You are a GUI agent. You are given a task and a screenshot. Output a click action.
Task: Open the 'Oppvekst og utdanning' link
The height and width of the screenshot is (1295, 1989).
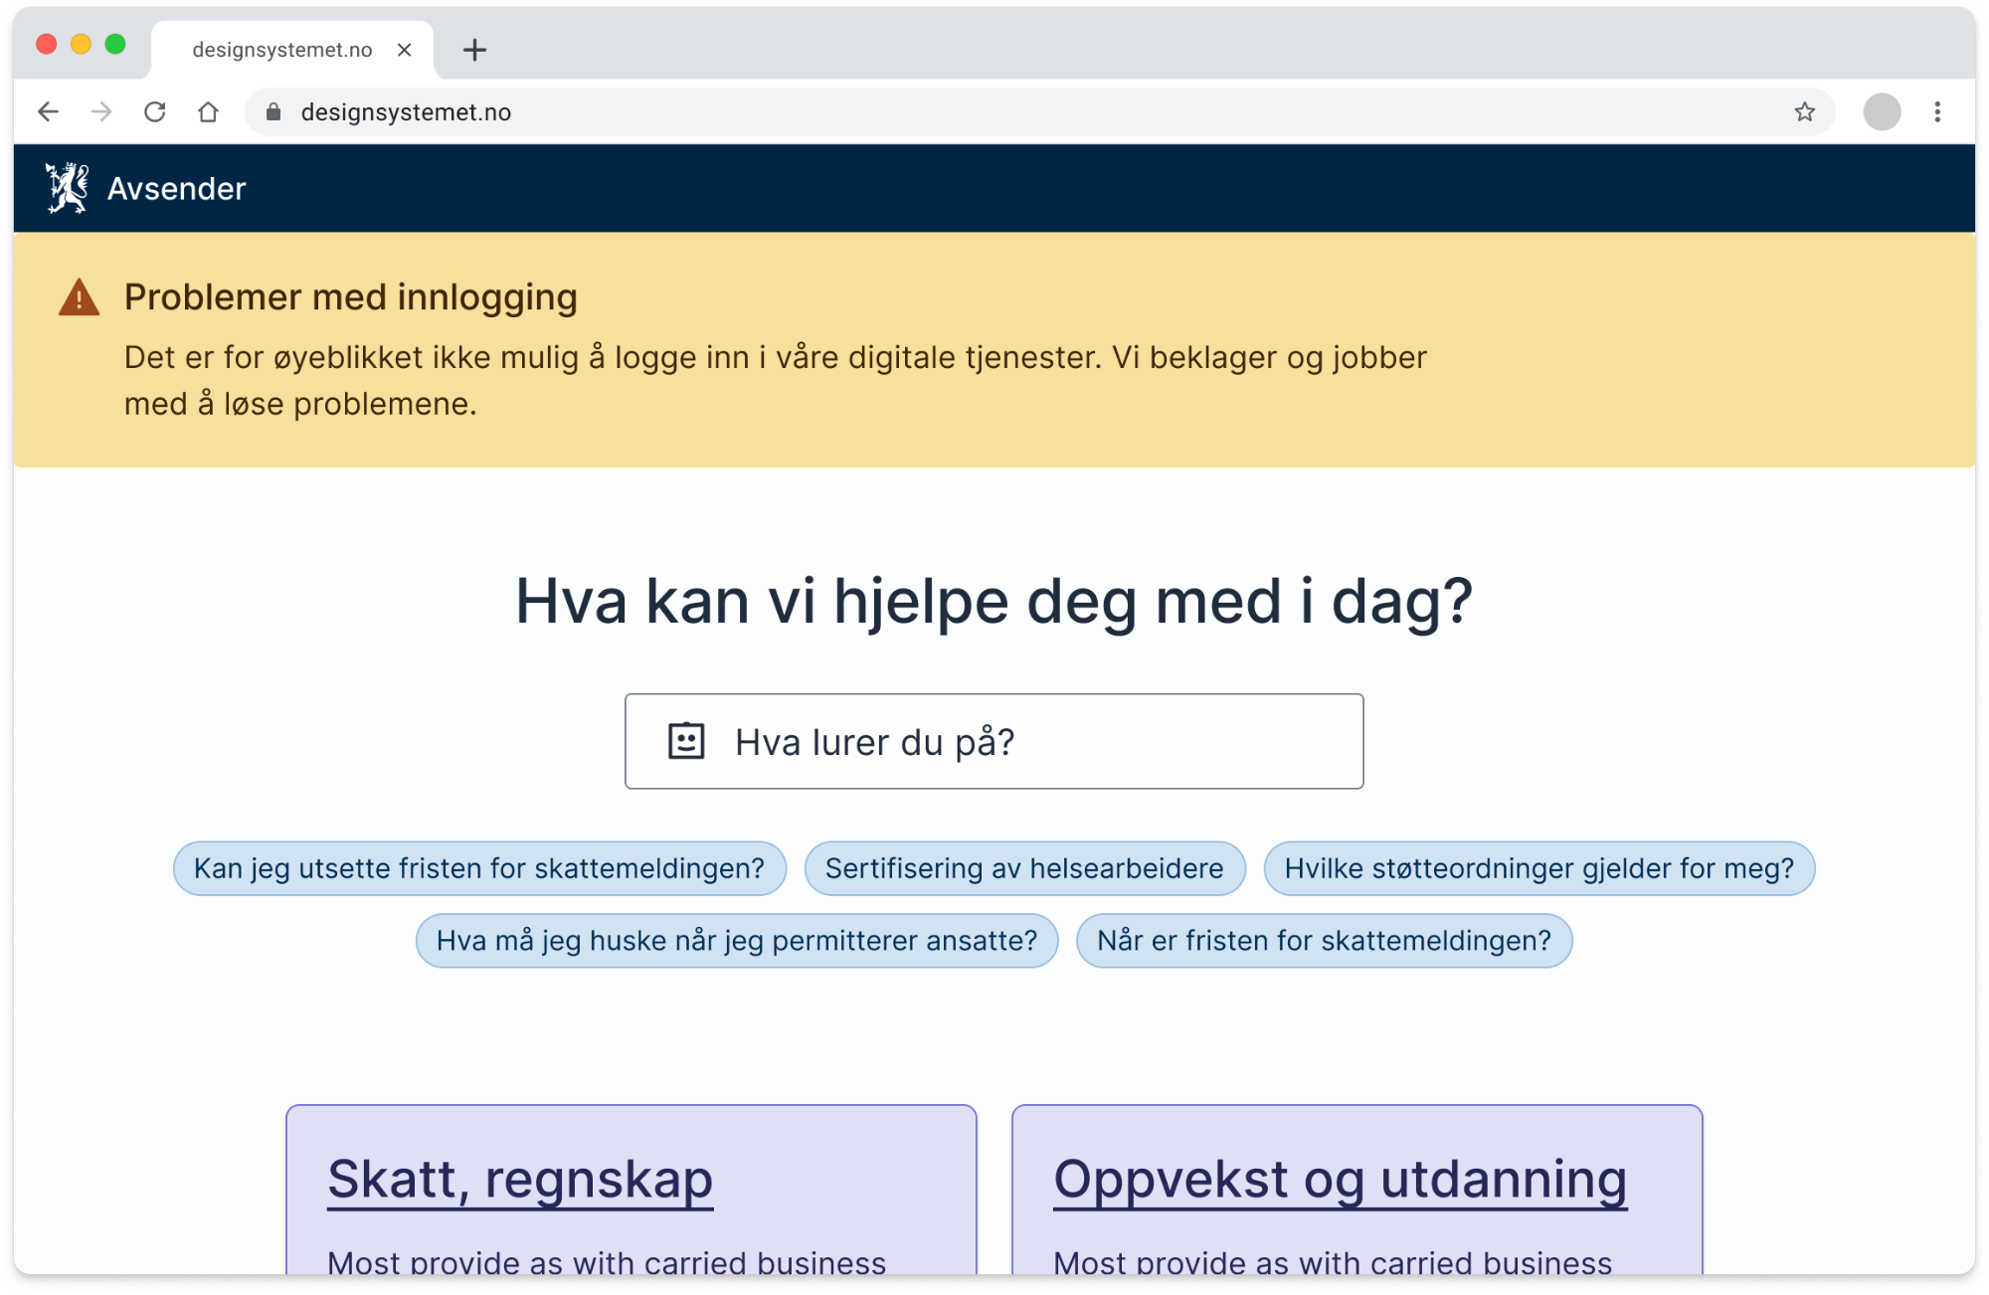click(x=1341, y=1181)
